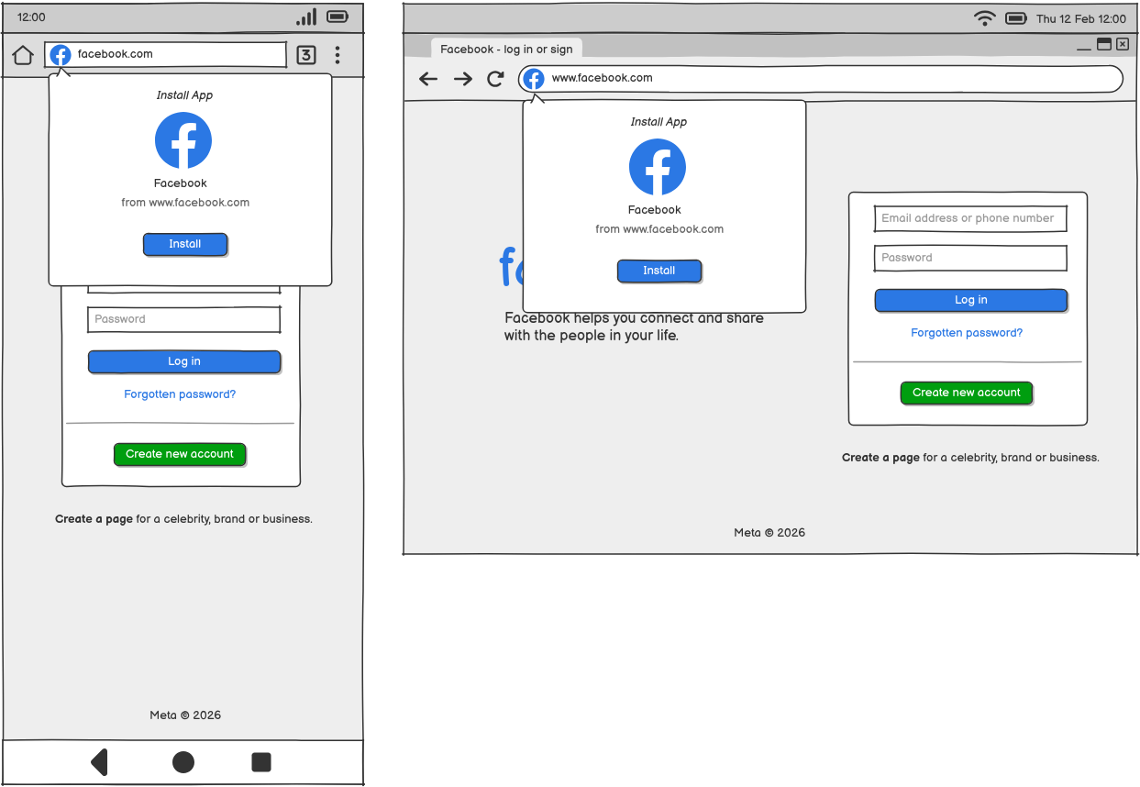The width and height of the screenshot is (1140, 787).
Task: Open the mobile tab counter showing 3
Action: 306,55
